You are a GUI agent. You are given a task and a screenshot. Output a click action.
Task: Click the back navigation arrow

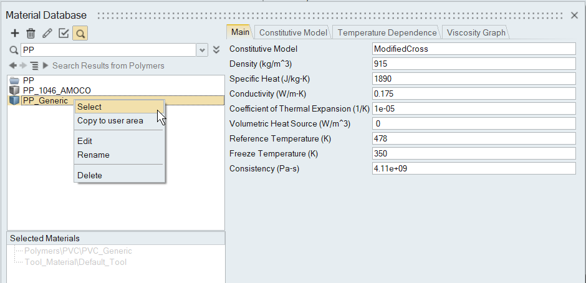(x=13, y=65)
